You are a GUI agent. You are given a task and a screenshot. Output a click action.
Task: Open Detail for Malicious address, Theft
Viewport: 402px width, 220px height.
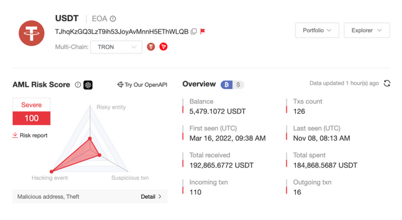click(151, 196)
